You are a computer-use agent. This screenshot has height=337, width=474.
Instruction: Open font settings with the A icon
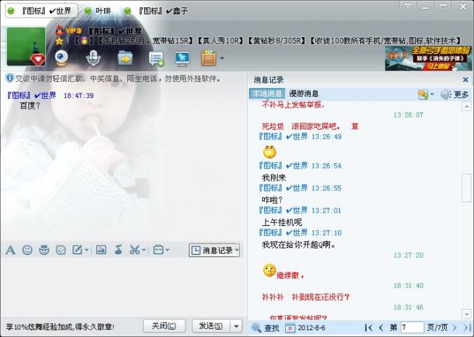(x=11, y=250)
